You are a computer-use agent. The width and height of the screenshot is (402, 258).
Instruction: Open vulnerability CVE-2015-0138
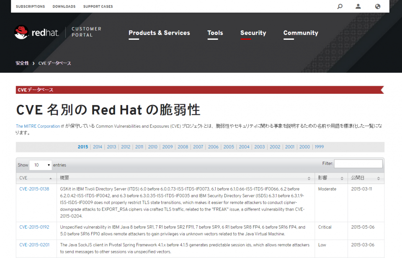[x=34, y=189]
